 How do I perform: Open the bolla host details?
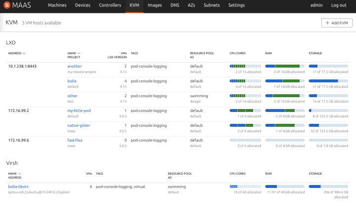point(72,81)
